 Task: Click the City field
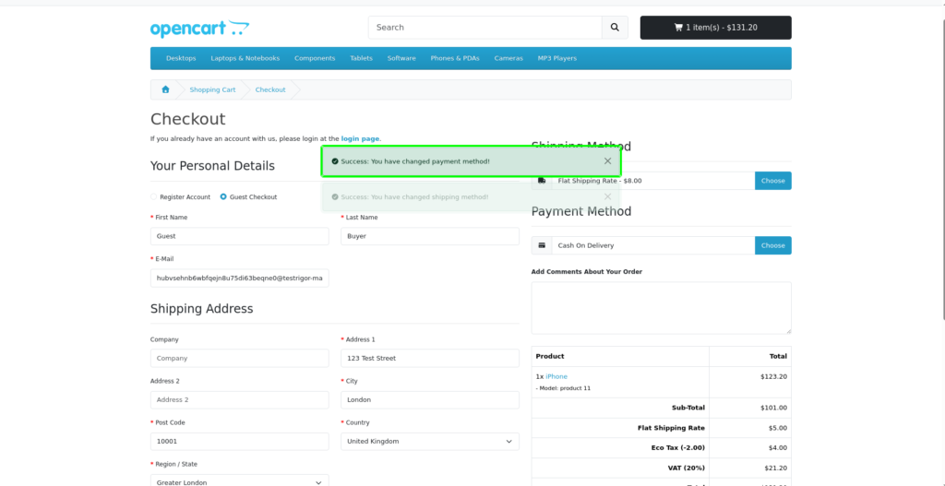point(430,400)
